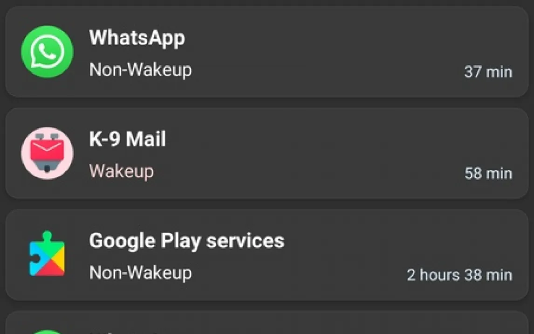Open the Google Play services entry card
The height and width of the screenshot is (334, 534).
click(267, 255)
